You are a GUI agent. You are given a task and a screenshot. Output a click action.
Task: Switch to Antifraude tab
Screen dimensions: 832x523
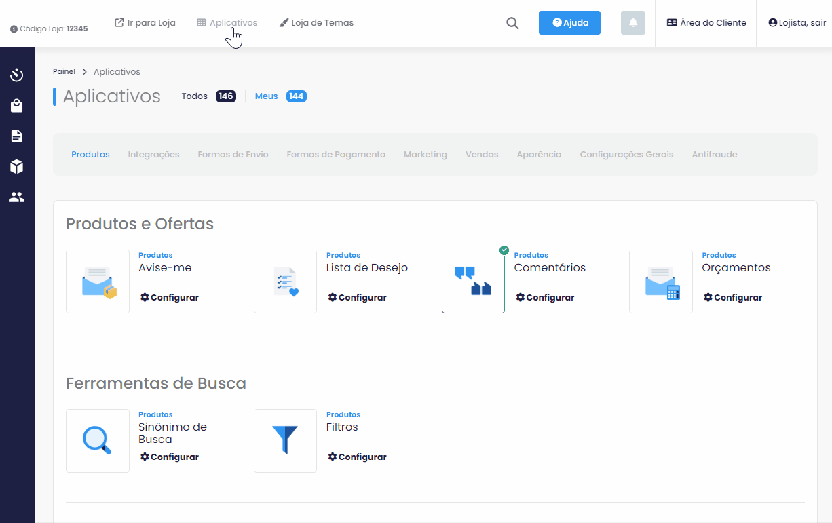715,155
